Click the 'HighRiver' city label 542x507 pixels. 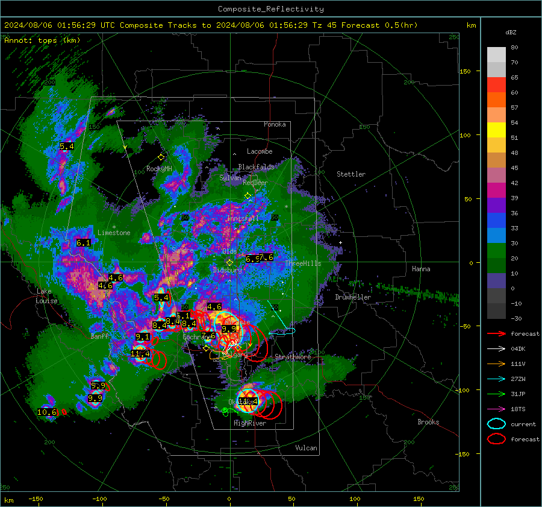[x=250, y=423]
